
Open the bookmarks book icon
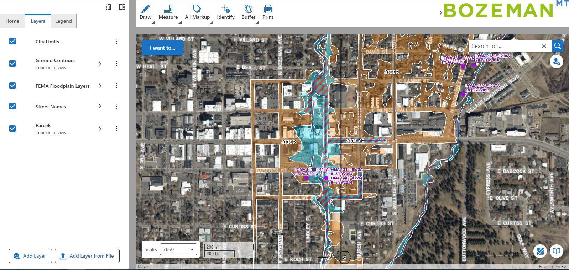point(556,251)
